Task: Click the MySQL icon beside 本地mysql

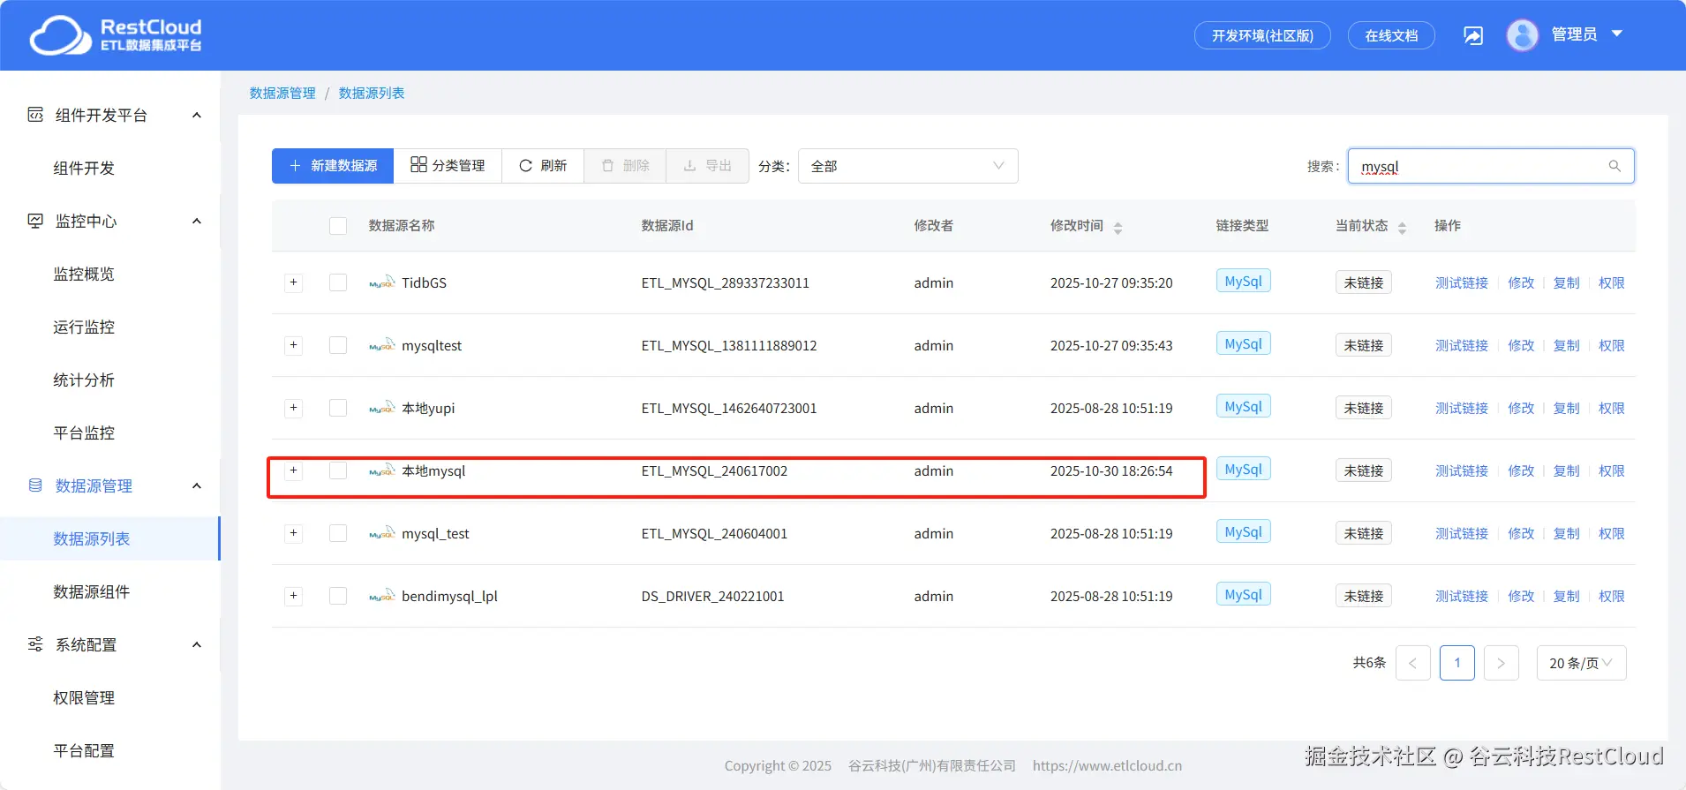Action: [382, 470]
